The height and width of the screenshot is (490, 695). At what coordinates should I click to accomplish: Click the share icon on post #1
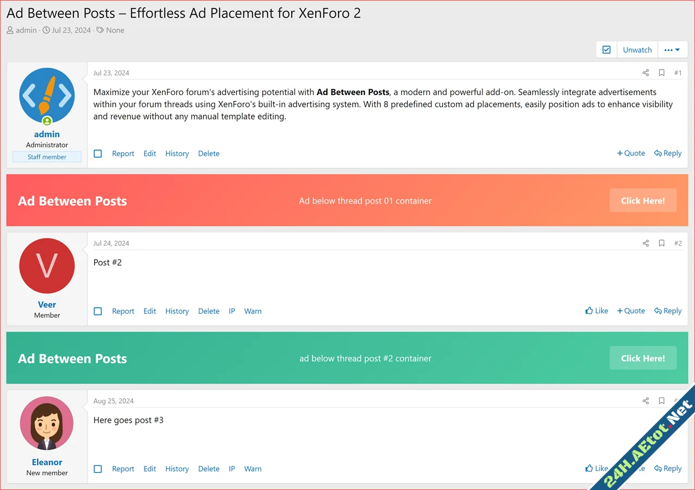(x=646, y=72)
